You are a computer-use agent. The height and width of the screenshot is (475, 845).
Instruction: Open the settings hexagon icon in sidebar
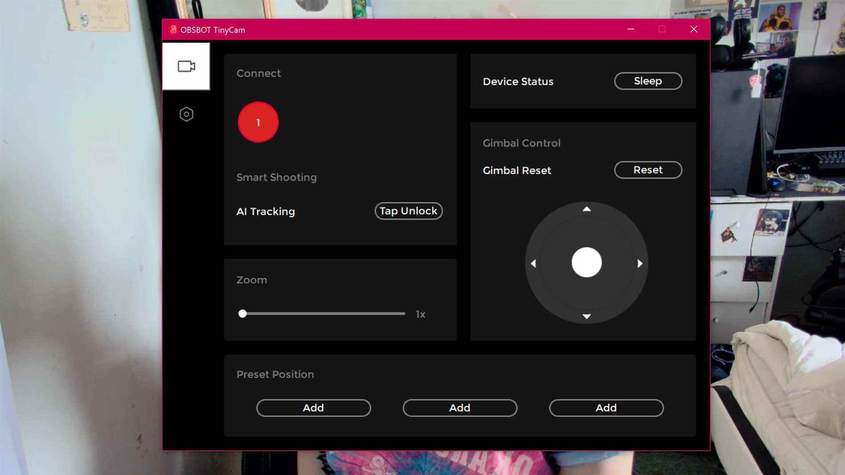186,114
